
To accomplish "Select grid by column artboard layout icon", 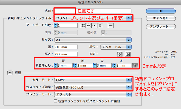I will (x=89, y=25).
